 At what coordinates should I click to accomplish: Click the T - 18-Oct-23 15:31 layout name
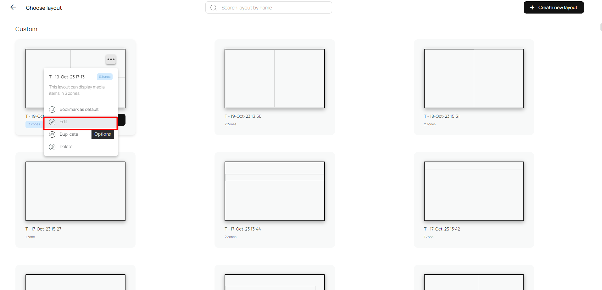[442, 116]
